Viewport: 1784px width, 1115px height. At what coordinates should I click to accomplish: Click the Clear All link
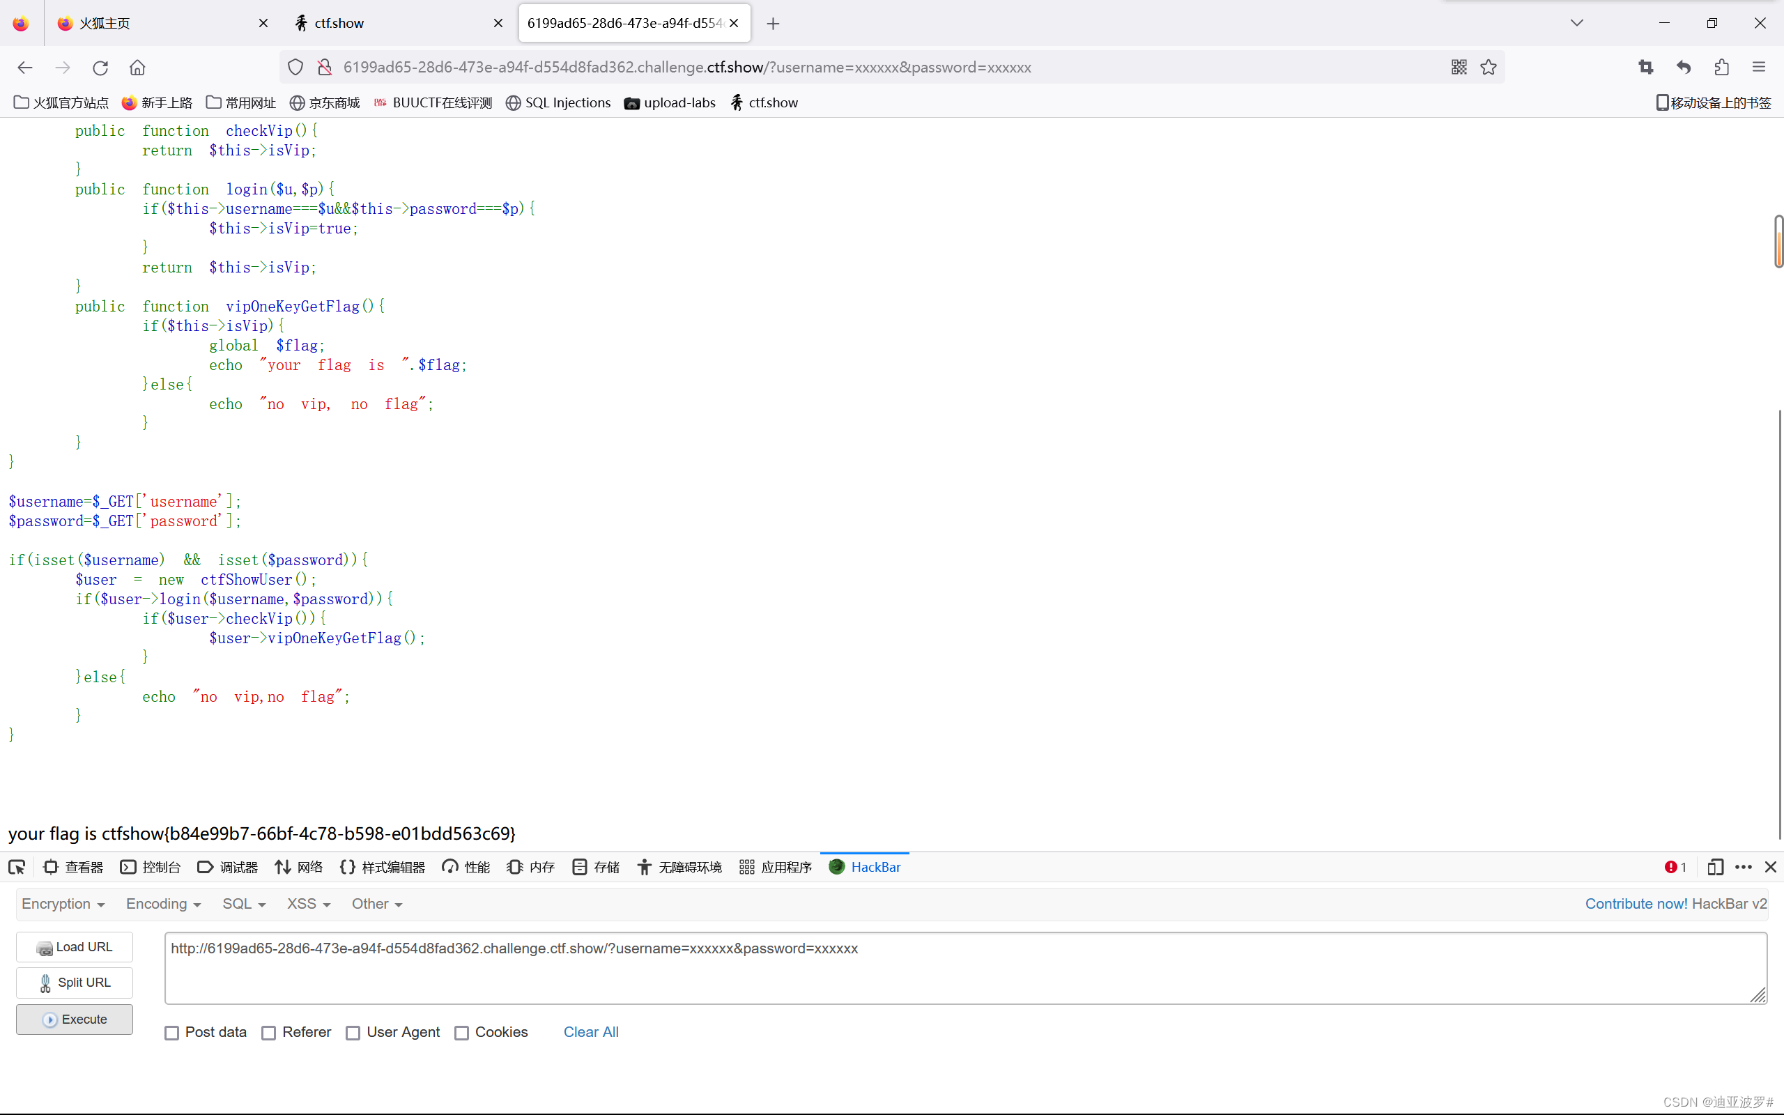click(x=591, y=1032)
